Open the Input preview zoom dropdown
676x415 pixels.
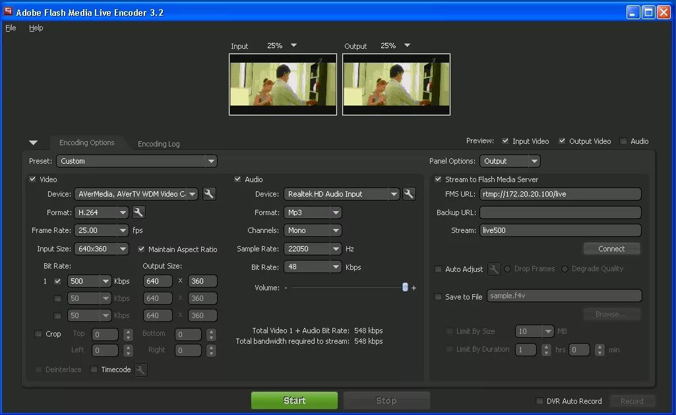[293, 46]
